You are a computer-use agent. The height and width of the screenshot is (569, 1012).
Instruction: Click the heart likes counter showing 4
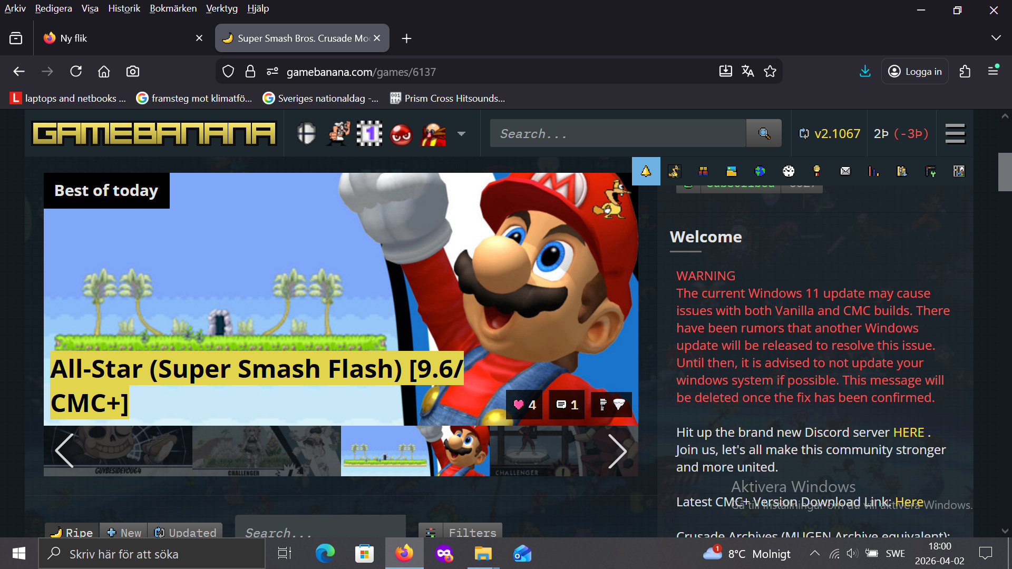[x=524, y=405]
